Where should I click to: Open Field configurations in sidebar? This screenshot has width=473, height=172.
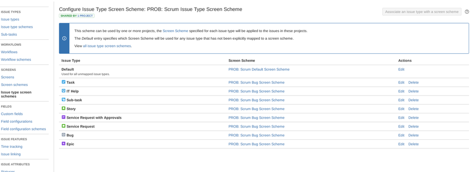point(17,121)
